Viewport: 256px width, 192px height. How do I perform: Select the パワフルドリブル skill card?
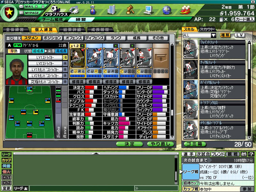tap(127, 58)
